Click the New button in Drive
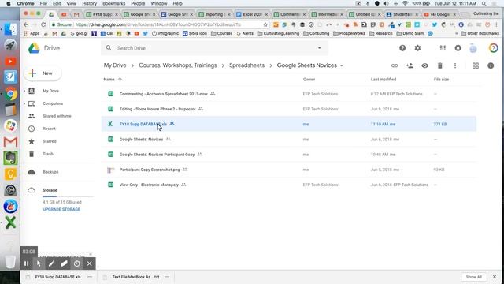504x284 pixels. tap(43, 73)
